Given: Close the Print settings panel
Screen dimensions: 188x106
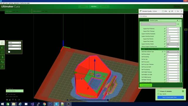Looking at the screenshot, I should (x=181, y=16).
